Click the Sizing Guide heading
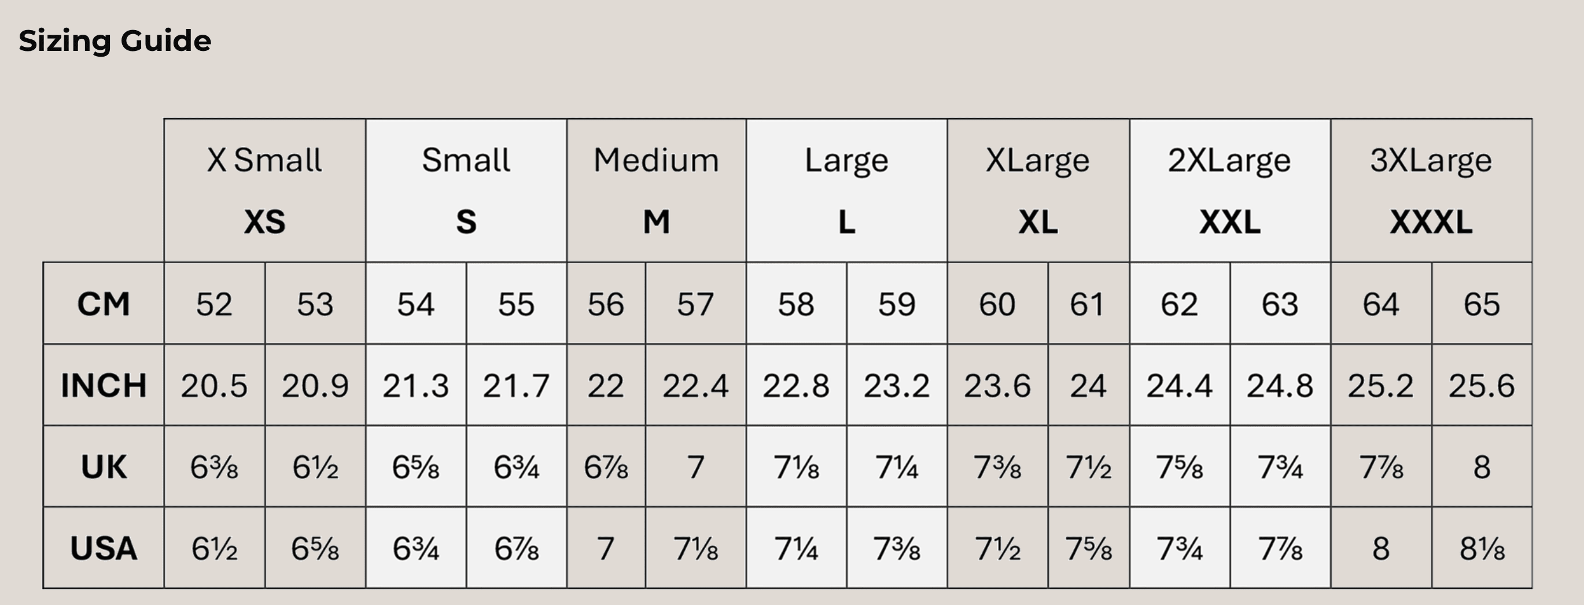 coord(115,41)
